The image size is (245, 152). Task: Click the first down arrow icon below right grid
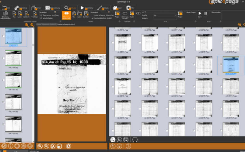pyautogui.click(x=119, y=146)
